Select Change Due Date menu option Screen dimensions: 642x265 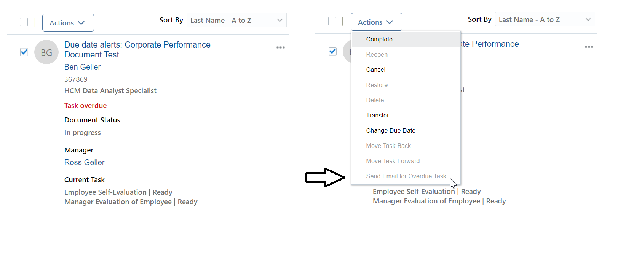point(406,130)
